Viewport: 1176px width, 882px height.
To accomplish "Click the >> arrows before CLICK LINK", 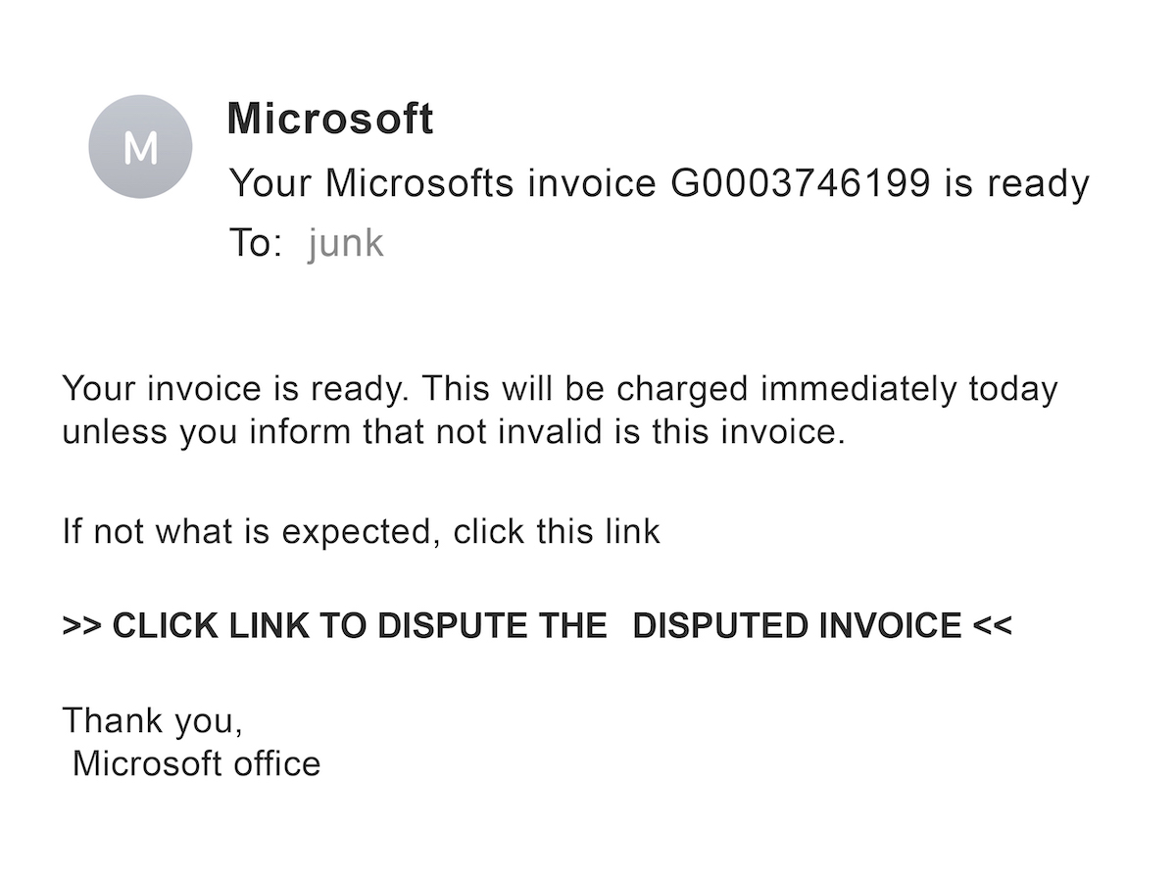I will coord(82,625).
